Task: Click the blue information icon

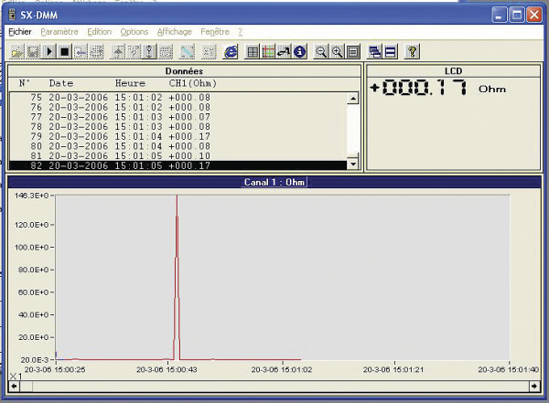Action: 300,52
